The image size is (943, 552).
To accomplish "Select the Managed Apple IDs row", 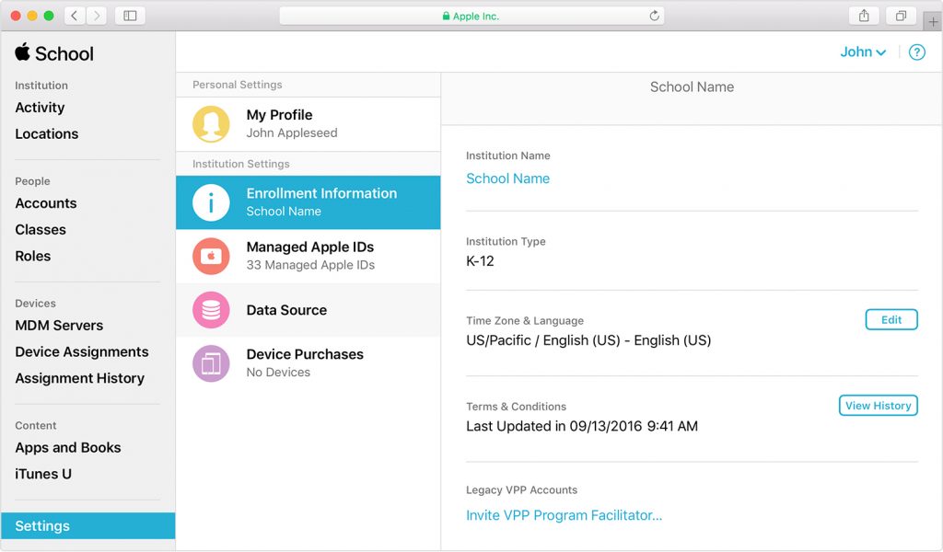I will [x=308, y=257].
